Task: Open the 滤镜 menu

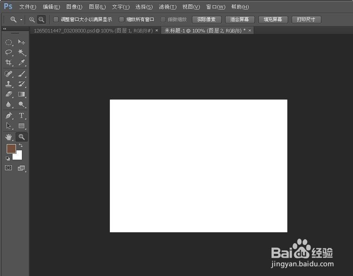Action: pos(167,7)
